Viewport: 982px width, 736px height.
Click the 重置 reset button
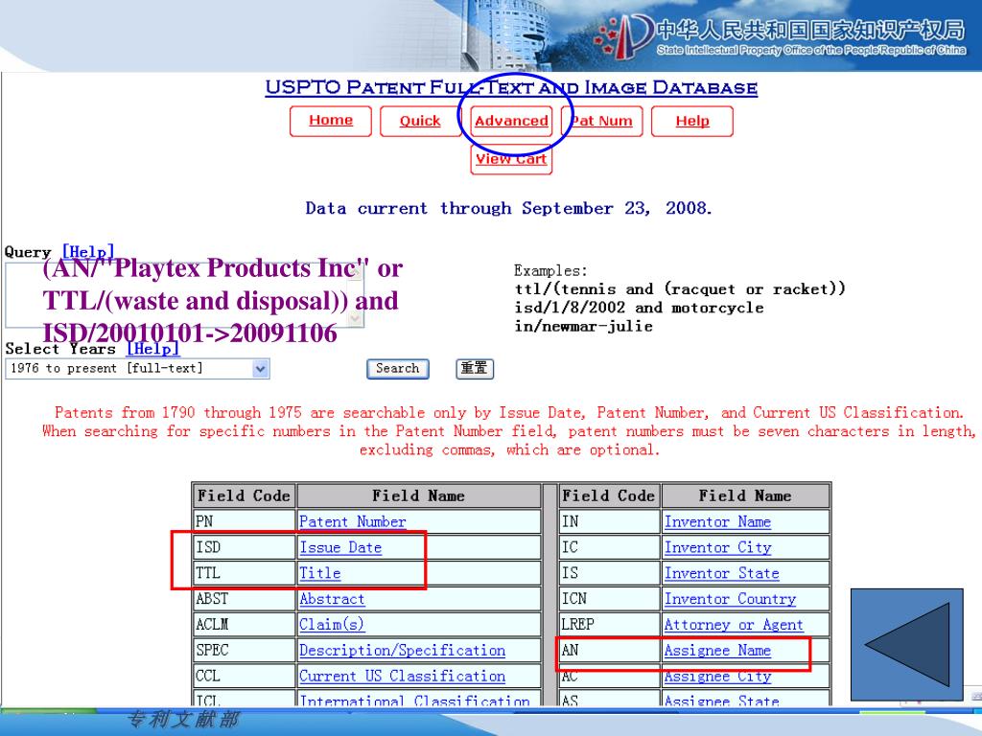pyautogui.click(x=474, y=369)
